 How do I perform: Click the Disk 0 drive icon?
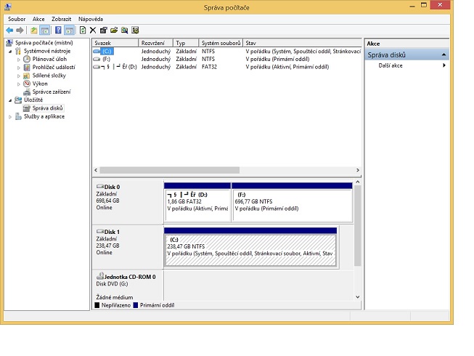pos(100,186)
